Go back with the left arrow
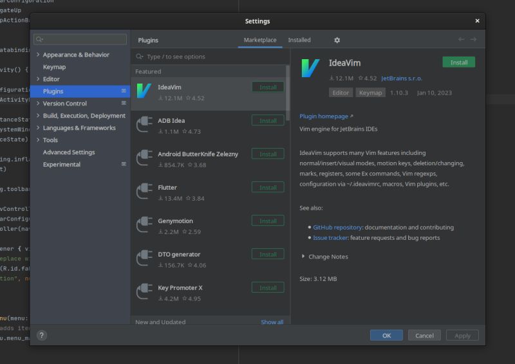Viewport: 515px width, 364px height. coord(461,39)
